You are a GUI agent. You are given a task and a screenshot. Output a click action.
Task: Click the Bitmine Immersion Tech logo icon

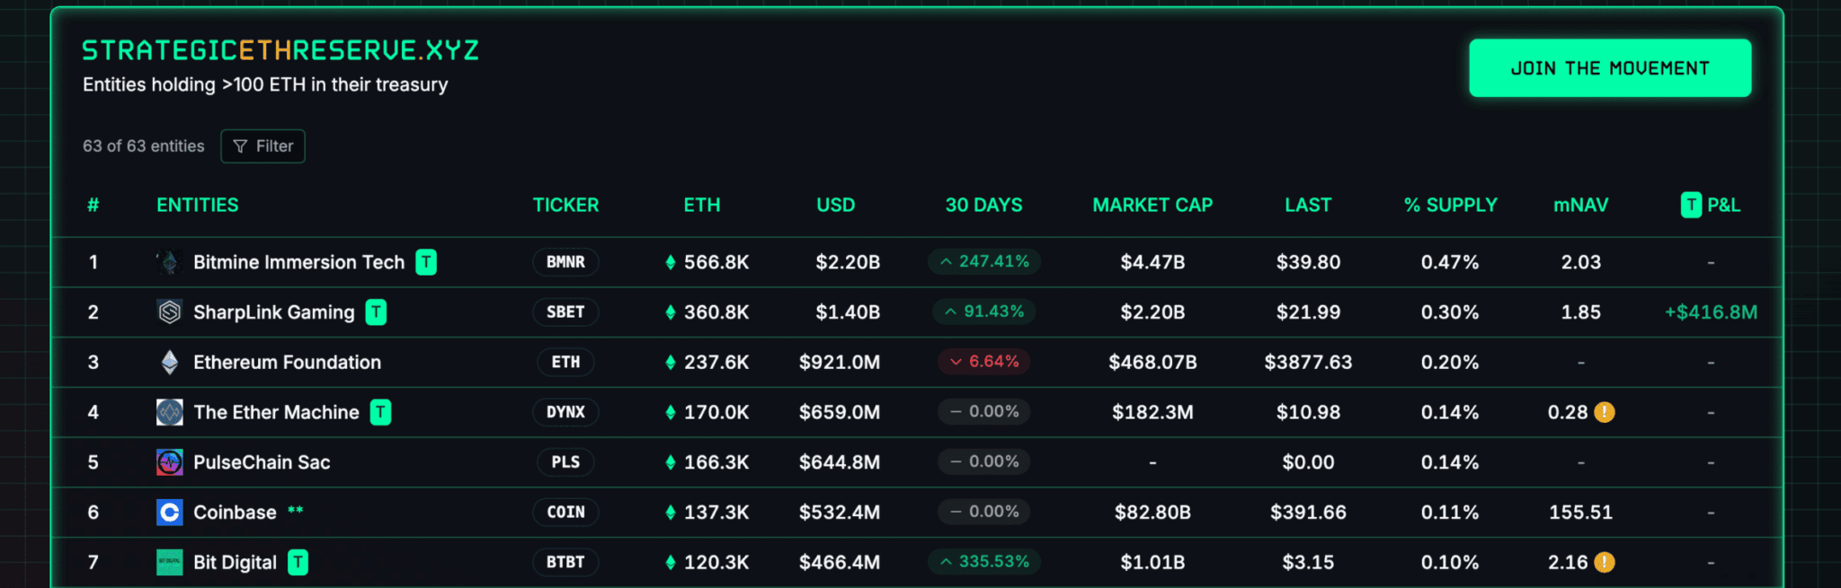pyautogui.click(x=169, y=262)
